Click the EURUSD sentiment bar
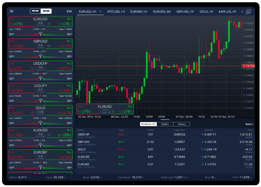 (x=41, y=34)
